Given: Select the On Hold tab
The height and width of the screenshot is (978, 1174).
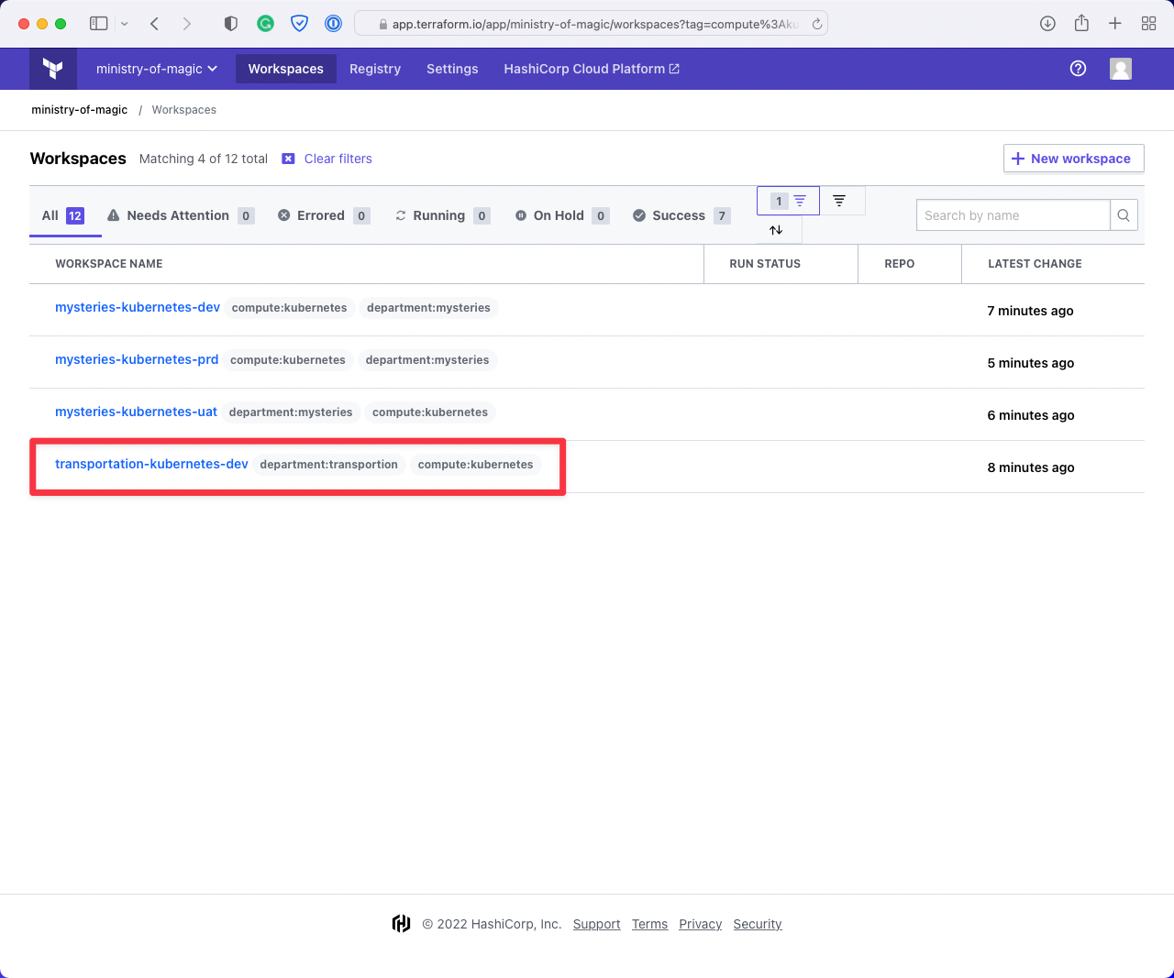Looking at the screenshot, I should click(561, 215).
